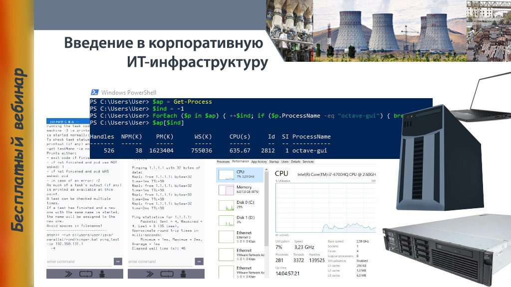The width and height of the screenshot is (511, 287).
Task: Send command button beside left enter command field
Action: tap(118, 261)
